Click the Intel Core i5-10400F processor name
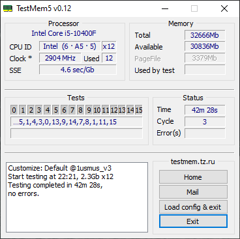Screen dimensions: 240x239 [64, 33]
